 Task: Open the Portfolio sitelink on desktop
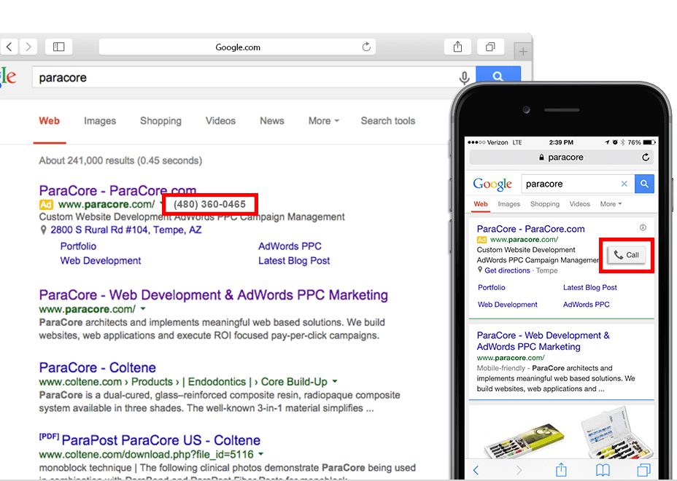point(78,246)
